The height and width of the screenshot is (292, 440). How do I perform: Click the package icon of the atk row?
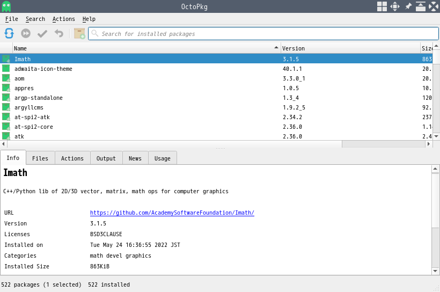click(6, 136)
